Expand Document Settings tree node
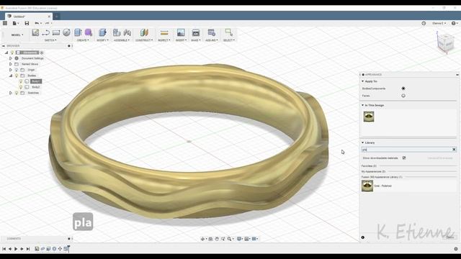Image resolution: width=461 pixels, height=259 pixels. click(11, 58)
